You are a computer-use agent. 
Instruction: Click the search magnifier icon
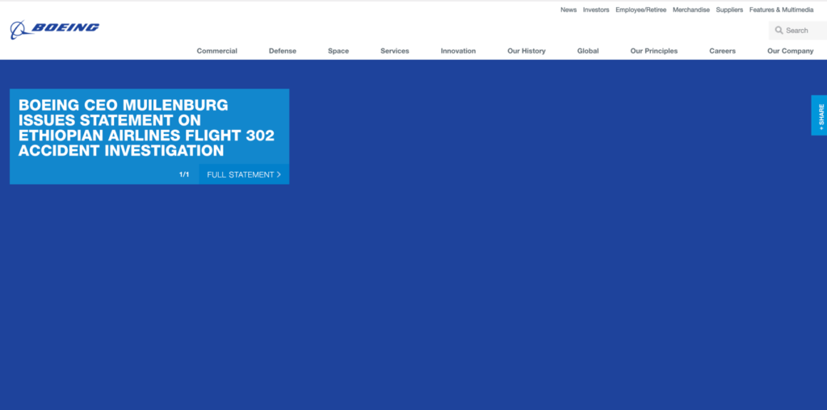click(779, 31)
